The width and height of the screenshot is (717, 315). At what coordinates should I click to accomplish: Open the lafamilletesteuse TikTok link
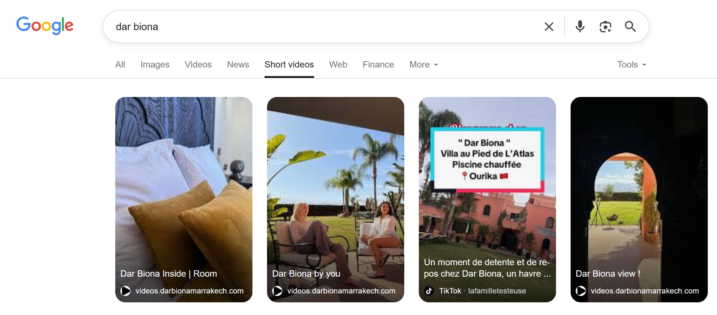click(x=497, y=291)
